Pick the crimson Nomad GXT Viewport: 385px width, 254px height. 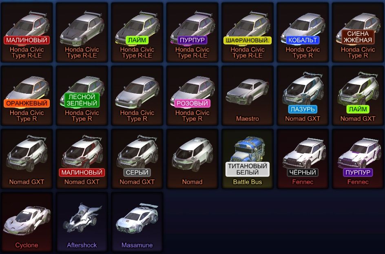click(x=82, y=159)
